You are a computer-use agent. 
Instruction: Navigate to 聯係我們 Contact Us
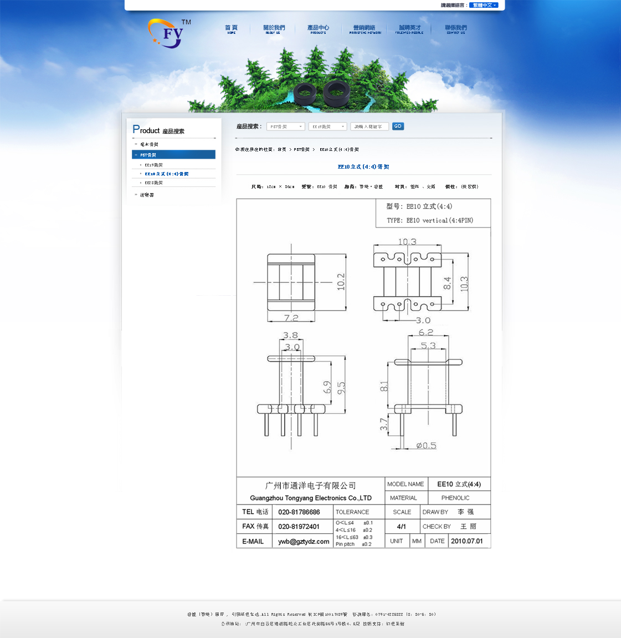click(456, 29)
